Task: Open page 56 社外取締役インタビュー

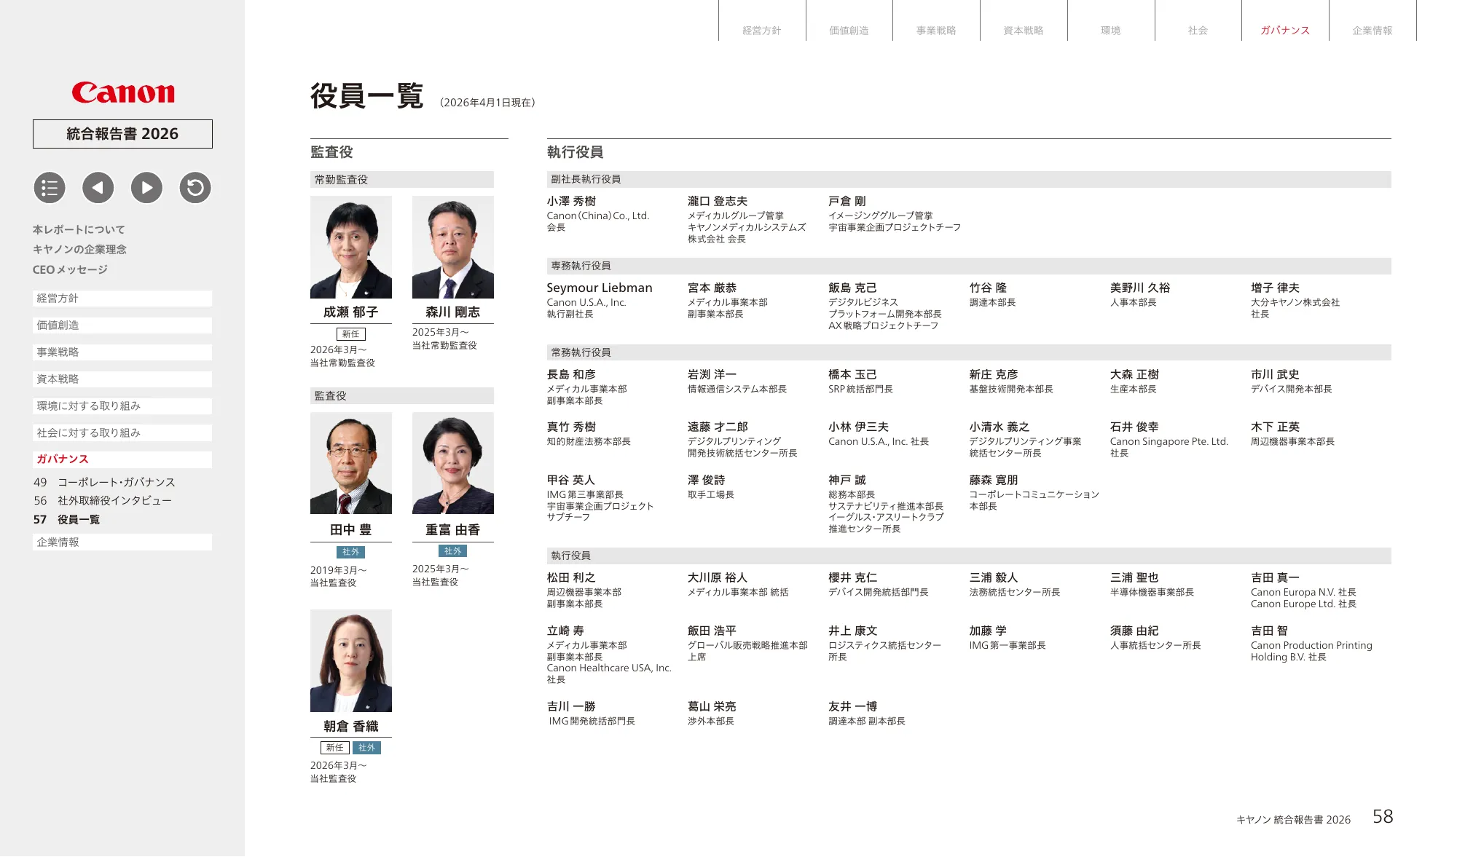Action: (x=103, y=500)
